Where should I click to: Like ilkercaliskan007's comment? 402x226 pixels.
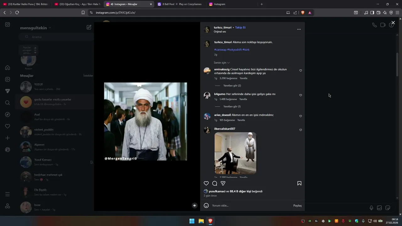click(x=301, y=130)
